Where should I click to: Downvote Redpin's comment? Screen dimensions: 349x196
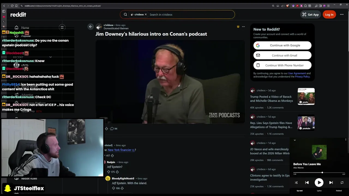point(117,172)
